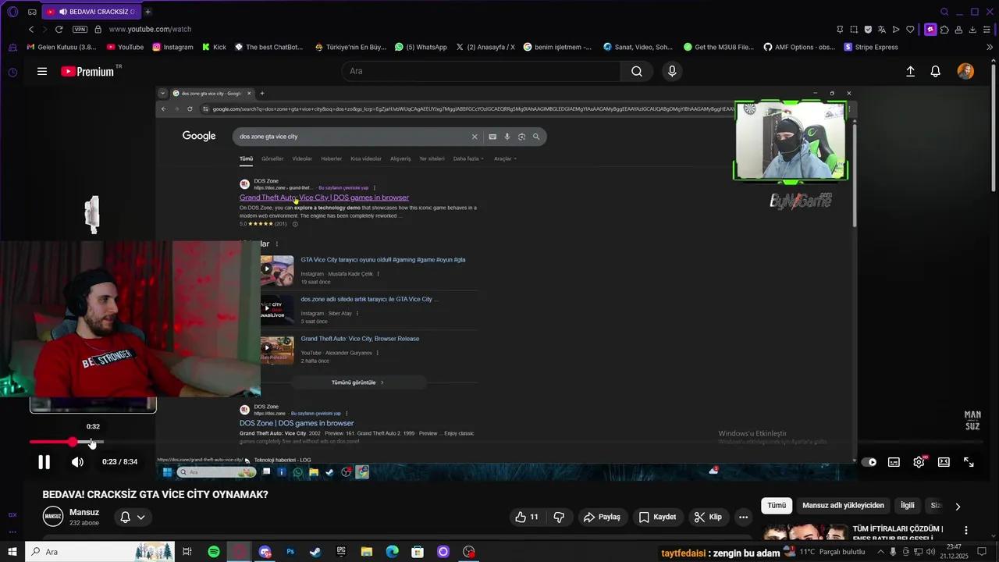Viewport: 999px width, 562px height.
Task: Open the Opera GX menu logo
Action: click(x=12, y=12)
